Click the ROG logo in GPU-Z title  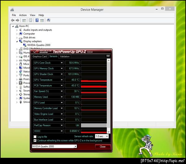[36, 52]
